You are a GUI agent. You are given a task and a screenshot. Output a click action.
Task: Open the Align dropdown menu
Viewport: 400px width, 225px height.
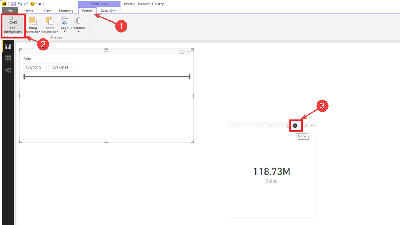click(x=65, y=25)
